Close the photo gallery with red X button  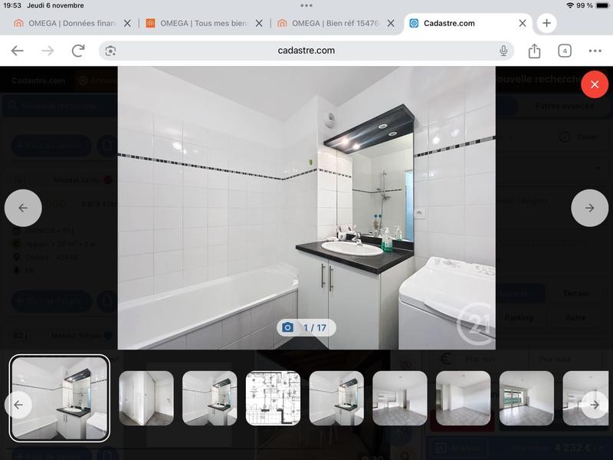[594, 84]
